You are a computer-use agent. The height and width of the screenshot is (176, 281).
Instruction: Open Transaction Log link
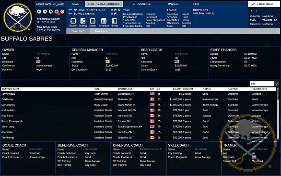click(132, 23)
